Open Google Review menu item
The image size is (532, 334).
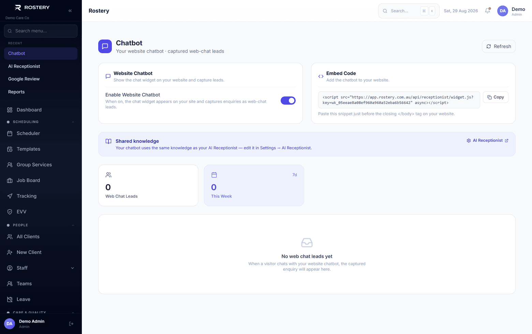41,79
